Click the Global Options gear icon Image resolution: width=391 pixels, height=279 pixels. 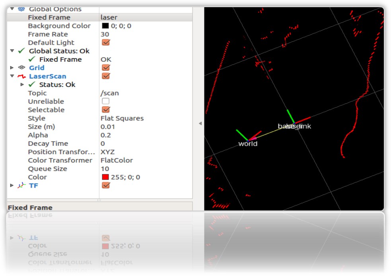21,9
